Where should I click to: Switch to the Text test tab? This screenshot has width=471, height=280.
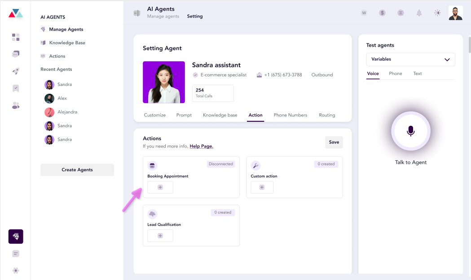(417, 74)
